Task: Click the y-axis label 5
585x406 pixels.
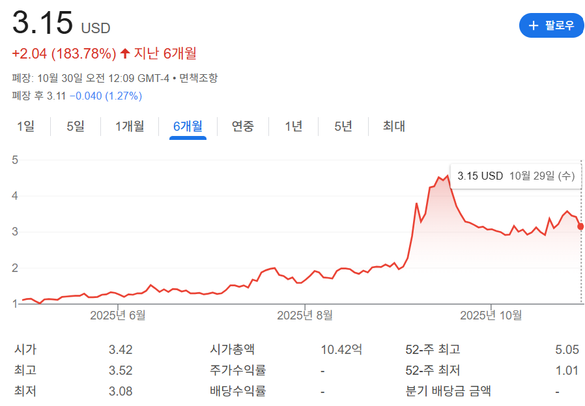Action: pyautogui.click(x=15, y=160)
